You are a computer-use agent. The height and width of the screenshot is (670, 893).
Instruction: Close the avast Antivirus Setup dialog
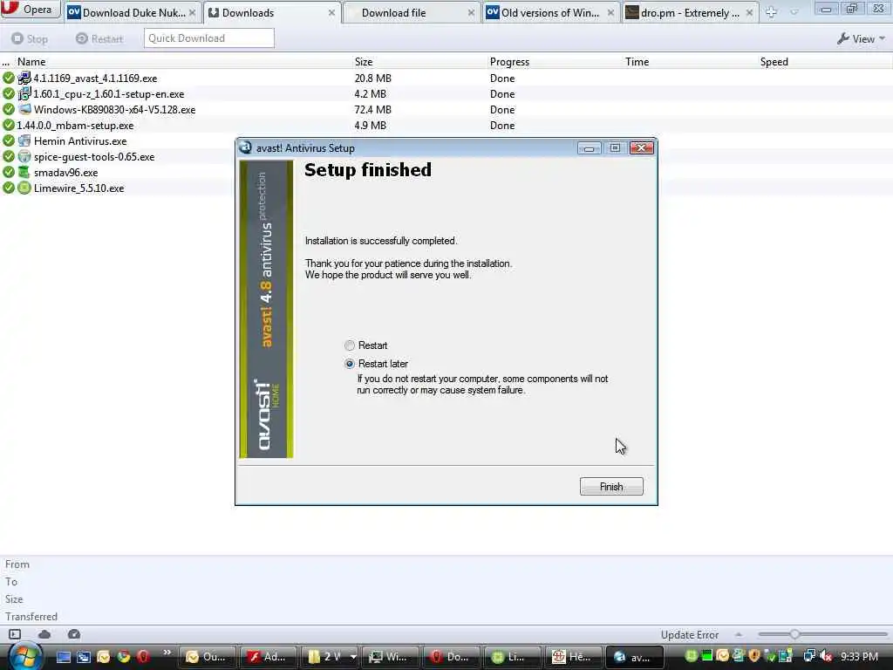[x=641, y=148]
